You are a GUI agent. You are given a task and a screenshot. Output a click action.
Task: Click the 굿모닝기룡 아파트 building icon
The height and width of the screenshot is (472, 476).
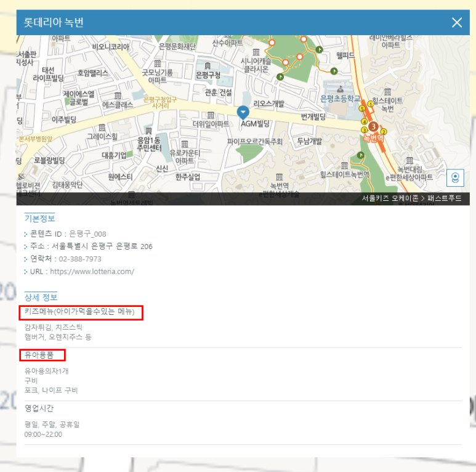pyautogui.click(x=157, y=63)
